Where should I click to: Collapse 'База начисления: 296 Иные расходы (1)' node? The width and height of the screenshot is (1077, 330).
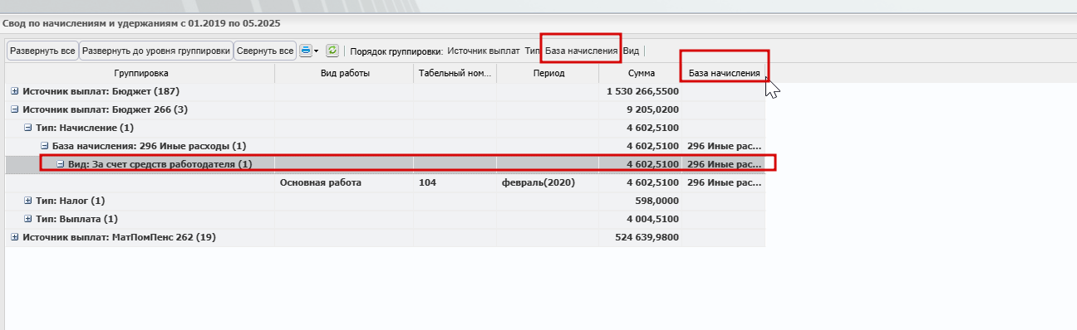coord(45,146)
